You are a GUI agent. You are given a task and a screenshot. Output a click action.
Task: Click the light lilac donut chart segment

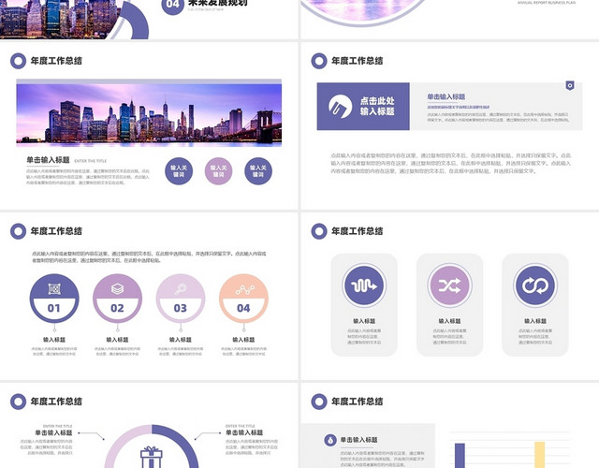point(122,443)
